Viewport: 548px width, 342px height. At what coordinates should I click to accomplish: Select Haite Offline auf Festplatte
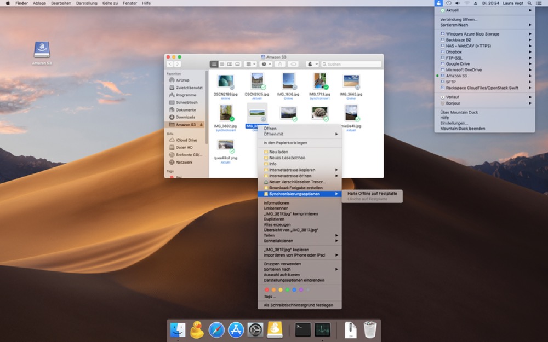[371, 193]
